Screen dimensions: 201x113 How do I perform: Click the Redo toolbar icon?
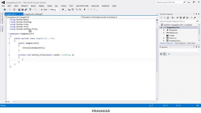(35, 10)
